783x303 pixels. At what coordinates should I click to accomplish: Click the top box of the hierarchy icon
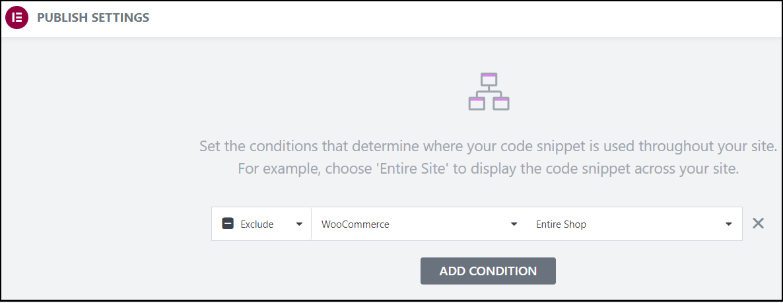[x=489, y=80]
